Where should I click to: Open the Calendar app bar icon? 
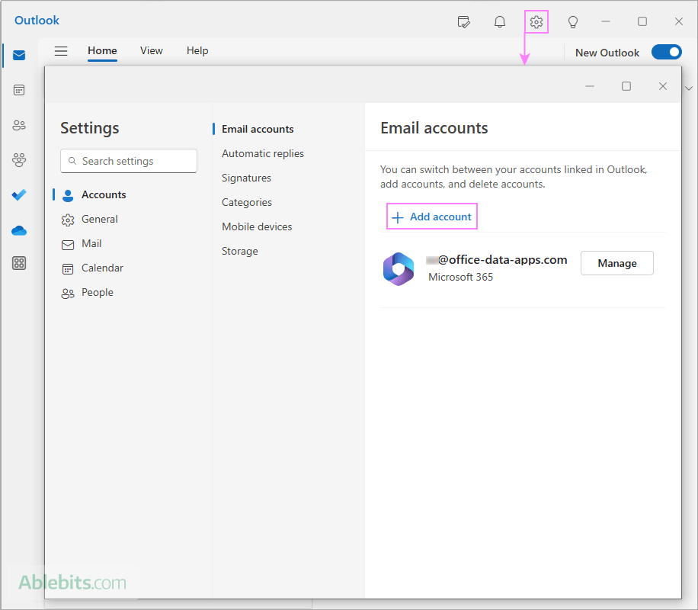[19, 90]
